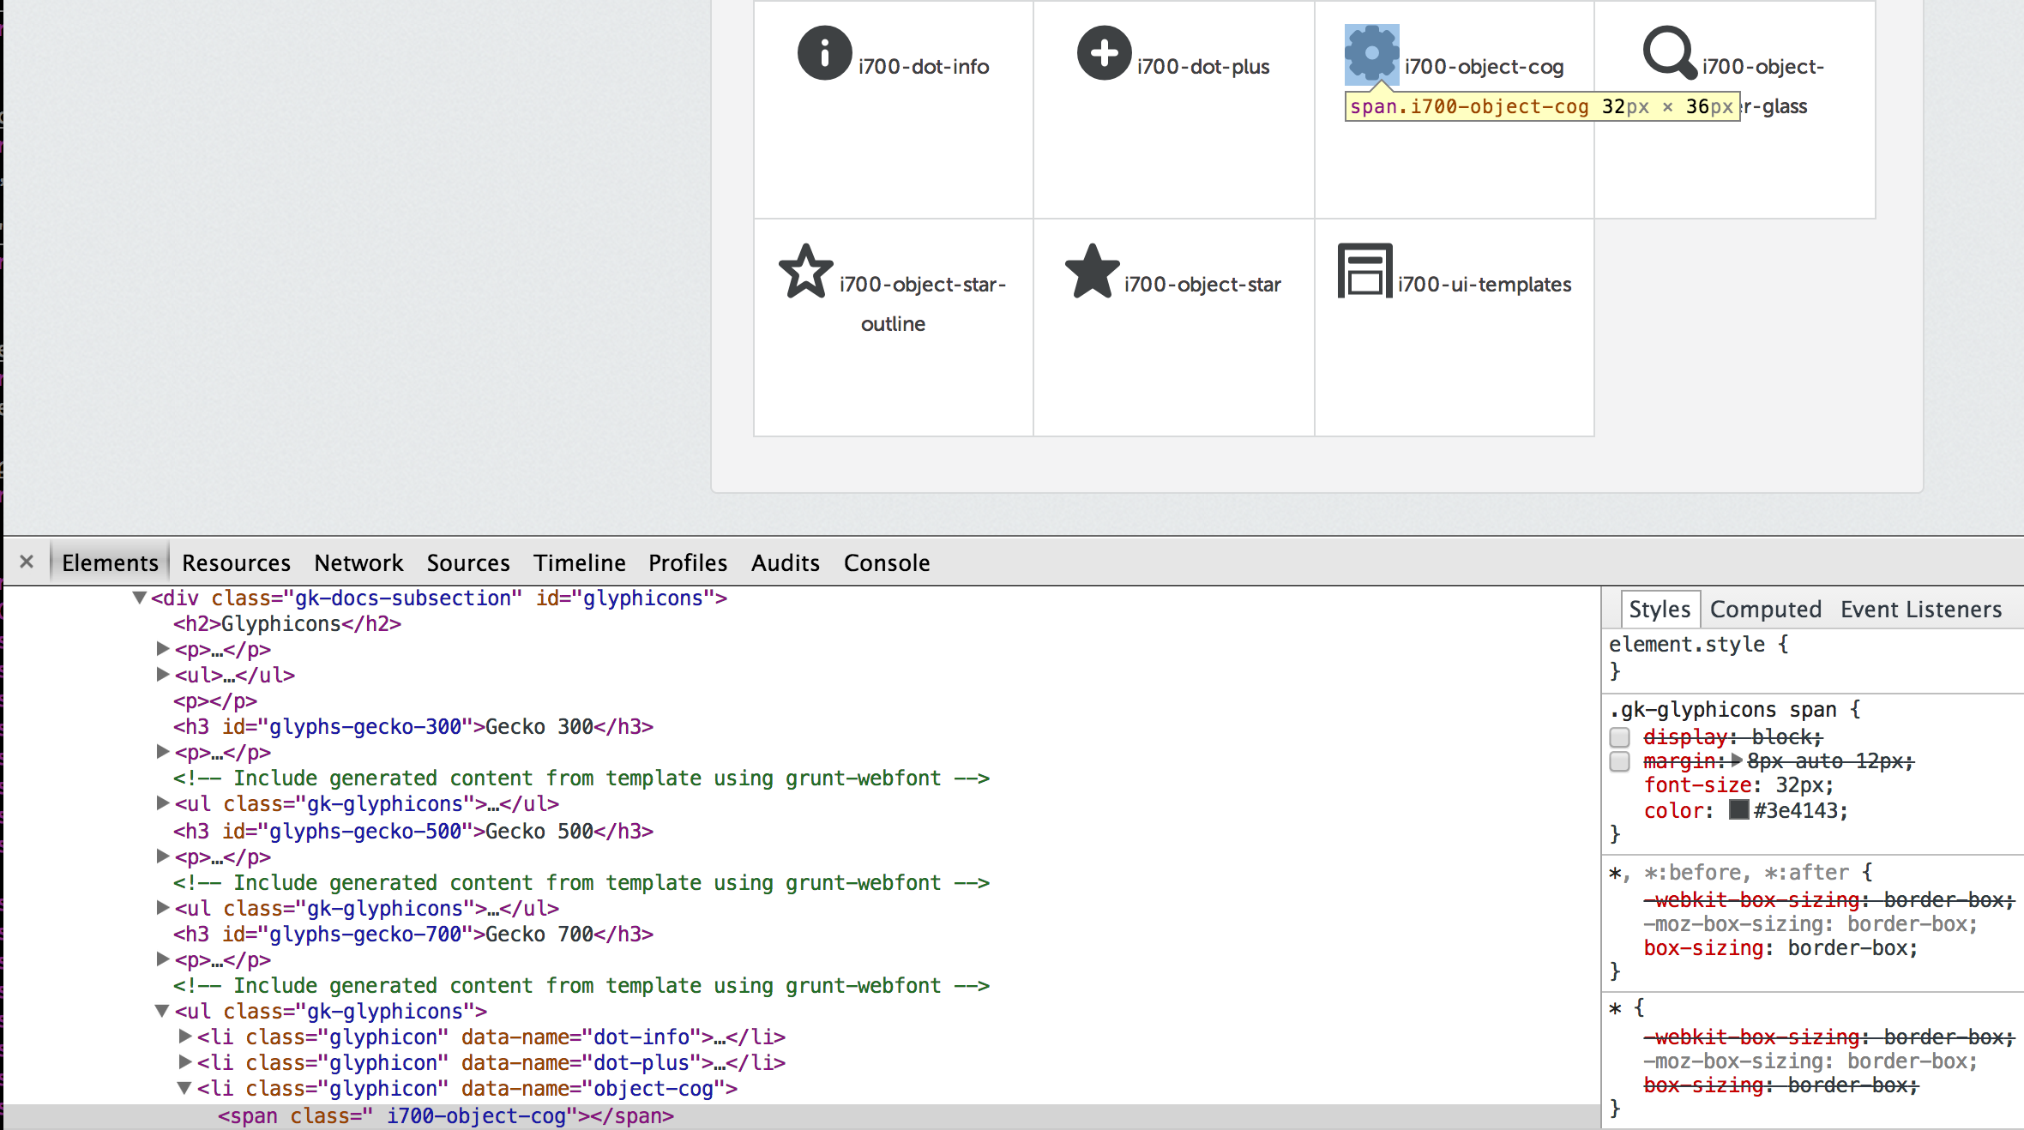Click the i700-dot-plus circle icon

point(1104,53)
